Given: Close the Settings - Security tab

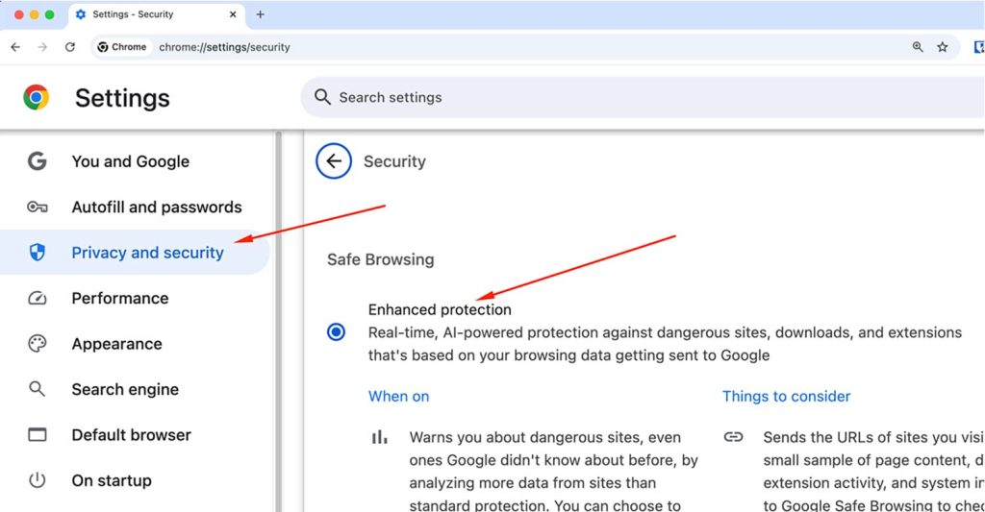Looking at the screenshot, I should coord(235,14).
